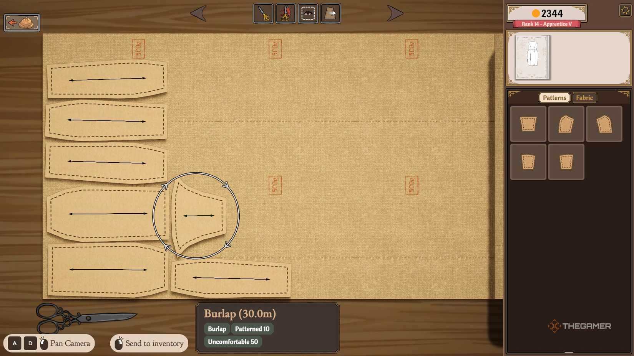Viewport: 634px width, 356px height.
Task: Click the Pan Camera hint label
Action: [70, 343]
